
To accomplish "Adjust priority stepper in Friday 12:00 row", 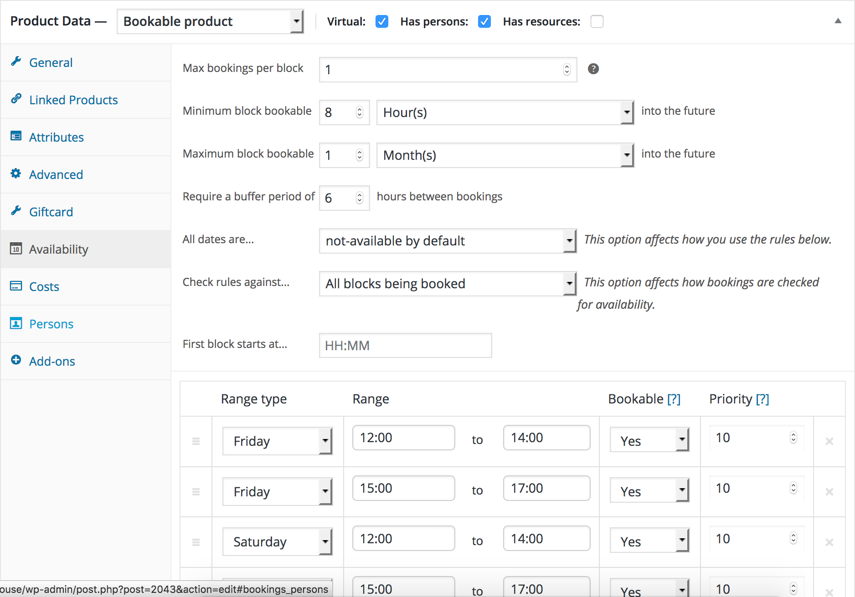I will coord(793,438).
